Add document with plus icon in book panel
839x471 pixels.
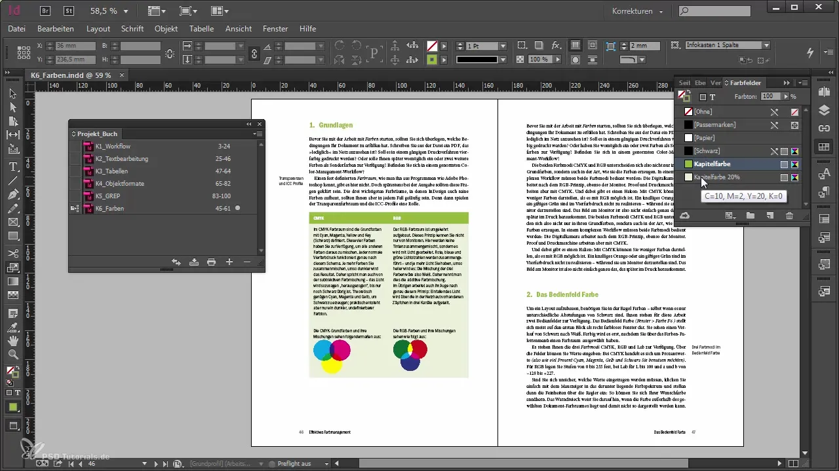[229, 262]
